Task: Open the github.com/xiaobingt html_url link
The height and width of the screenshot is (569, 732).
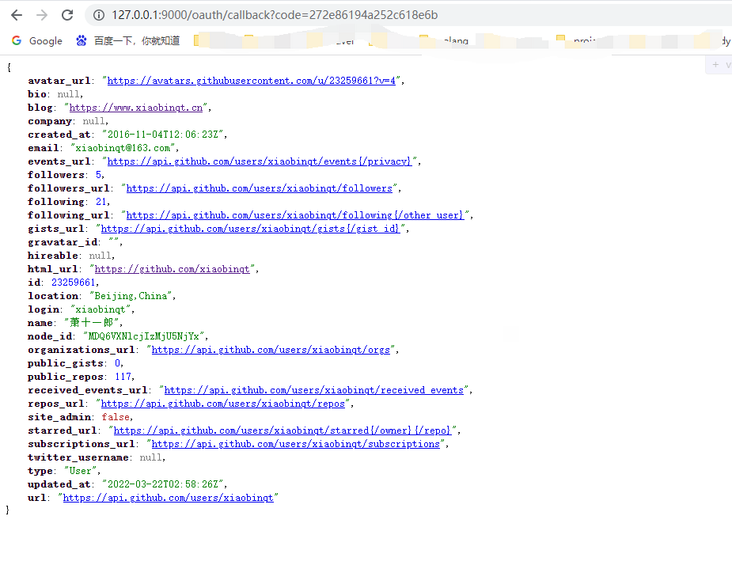Action: 172,269
